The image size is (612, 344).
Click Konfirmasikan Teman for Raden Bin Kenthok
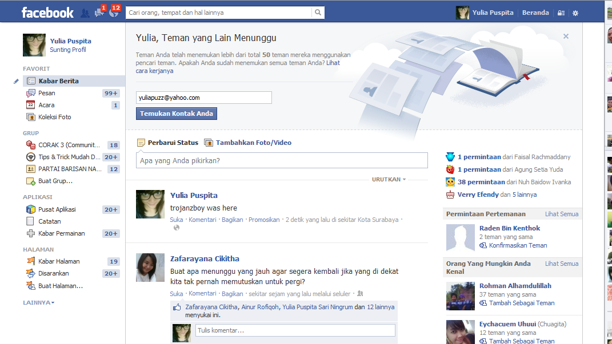518,245
